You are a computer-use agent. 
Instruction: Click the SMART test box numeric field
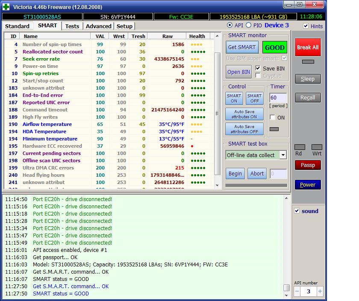pos(278,174)
